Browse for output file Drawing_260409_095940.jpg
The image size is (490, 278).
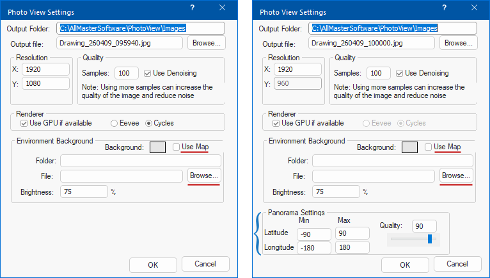206,43
